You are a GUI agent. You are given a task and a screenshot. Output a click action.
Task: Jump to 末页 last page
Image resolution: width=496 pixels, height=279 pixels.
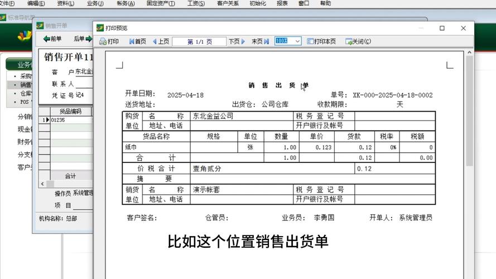260,41
